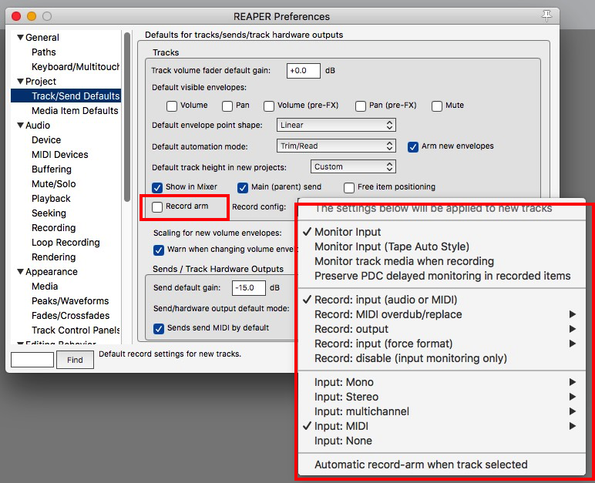Screen dimensions: 595x483
Task: Toggle Pan (pre-FX) envelope checkbox
Action: pos(361,106)
